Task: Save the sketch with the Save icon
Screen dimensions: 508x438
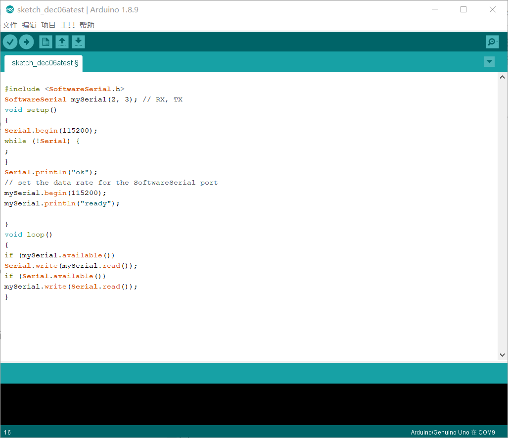Action: 78,42
